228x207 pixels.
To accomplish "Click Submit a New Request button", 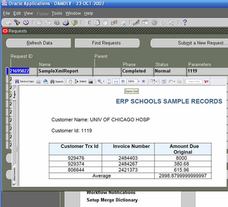I will [x=189, y=43].
